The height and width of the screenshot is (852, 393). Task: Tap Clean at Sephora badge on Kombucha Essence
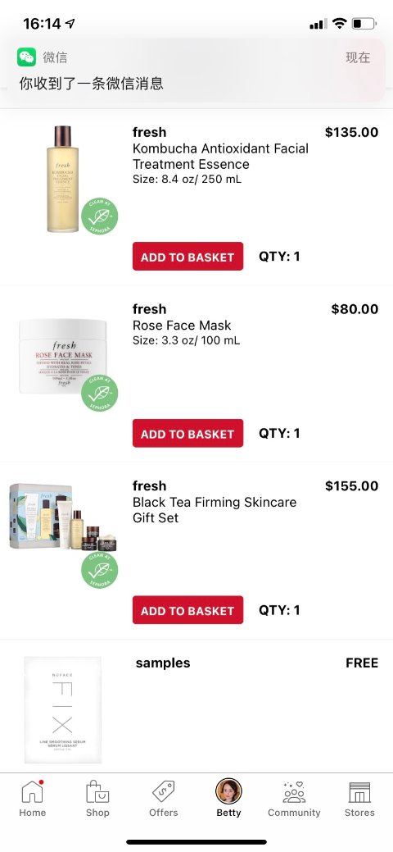pyautogui.click(x=99, y=216)
